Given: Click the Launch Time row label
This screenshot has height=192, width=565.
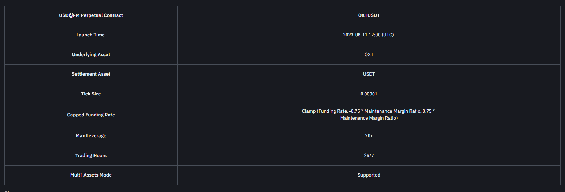Looking at the screenshot, I should click(90, 35).
